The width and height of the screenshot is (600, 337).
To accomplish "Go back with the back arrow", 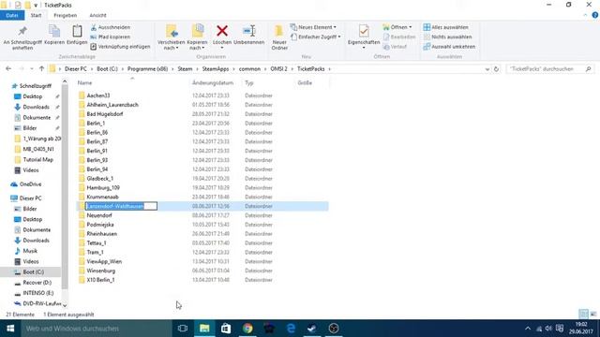I will tap(8, 68).
